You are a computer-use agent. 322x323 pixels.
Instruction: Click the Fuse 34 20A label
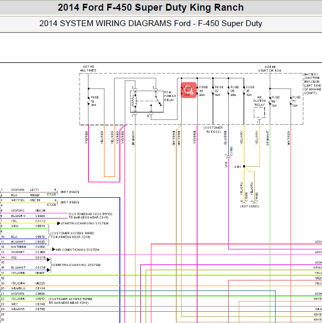point(204,91)
